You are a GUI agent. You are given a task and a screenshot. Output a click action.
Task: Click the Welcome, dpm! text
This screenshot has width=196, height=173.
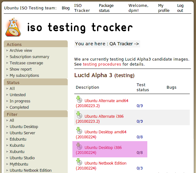point(138,8)
